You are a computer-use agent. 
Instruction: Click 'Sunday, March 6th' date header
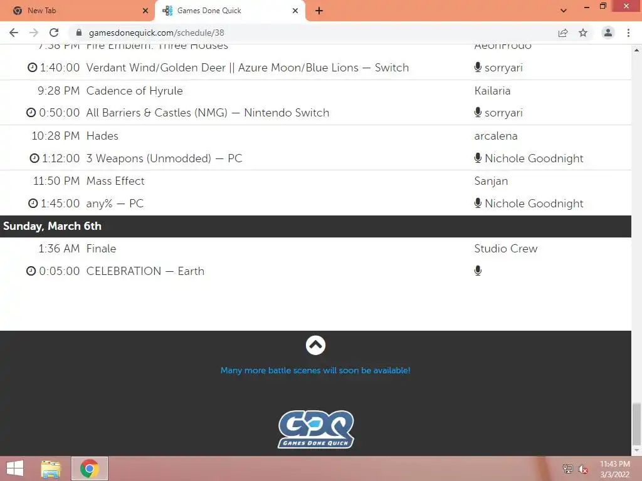point(52,226)
